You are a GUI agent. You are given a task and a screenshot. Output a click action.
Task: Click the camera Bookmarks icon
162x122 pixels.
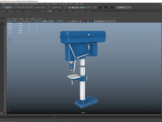15,21
